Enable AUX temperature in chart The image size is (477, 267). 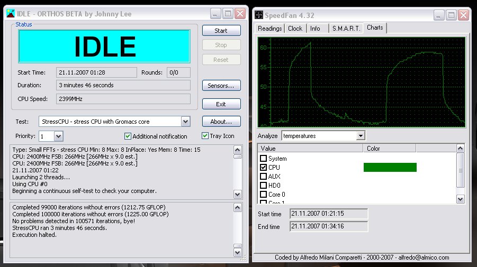point(264,176)
